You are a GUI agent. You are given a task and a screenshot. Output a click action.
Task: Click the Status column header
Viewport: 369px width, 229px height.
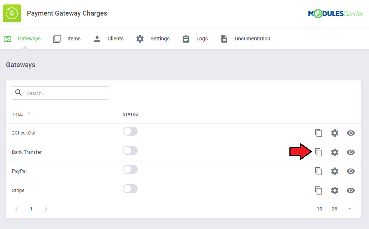[x=130, y=114]
